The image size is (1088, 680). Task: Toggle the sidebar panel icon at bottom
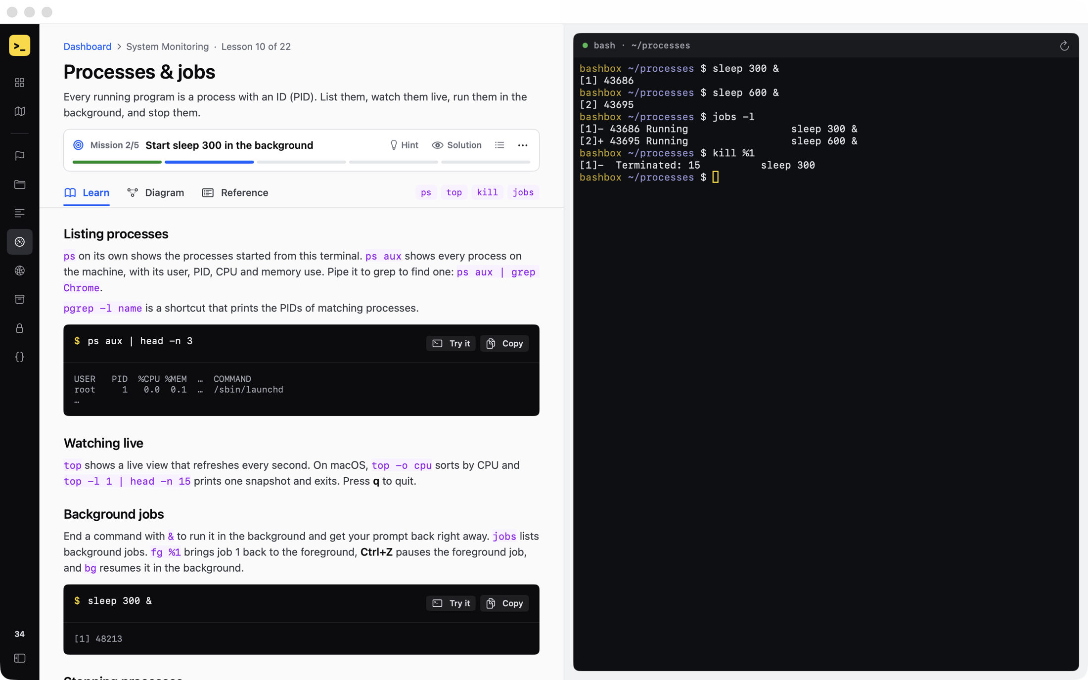(x=20, y=658)
